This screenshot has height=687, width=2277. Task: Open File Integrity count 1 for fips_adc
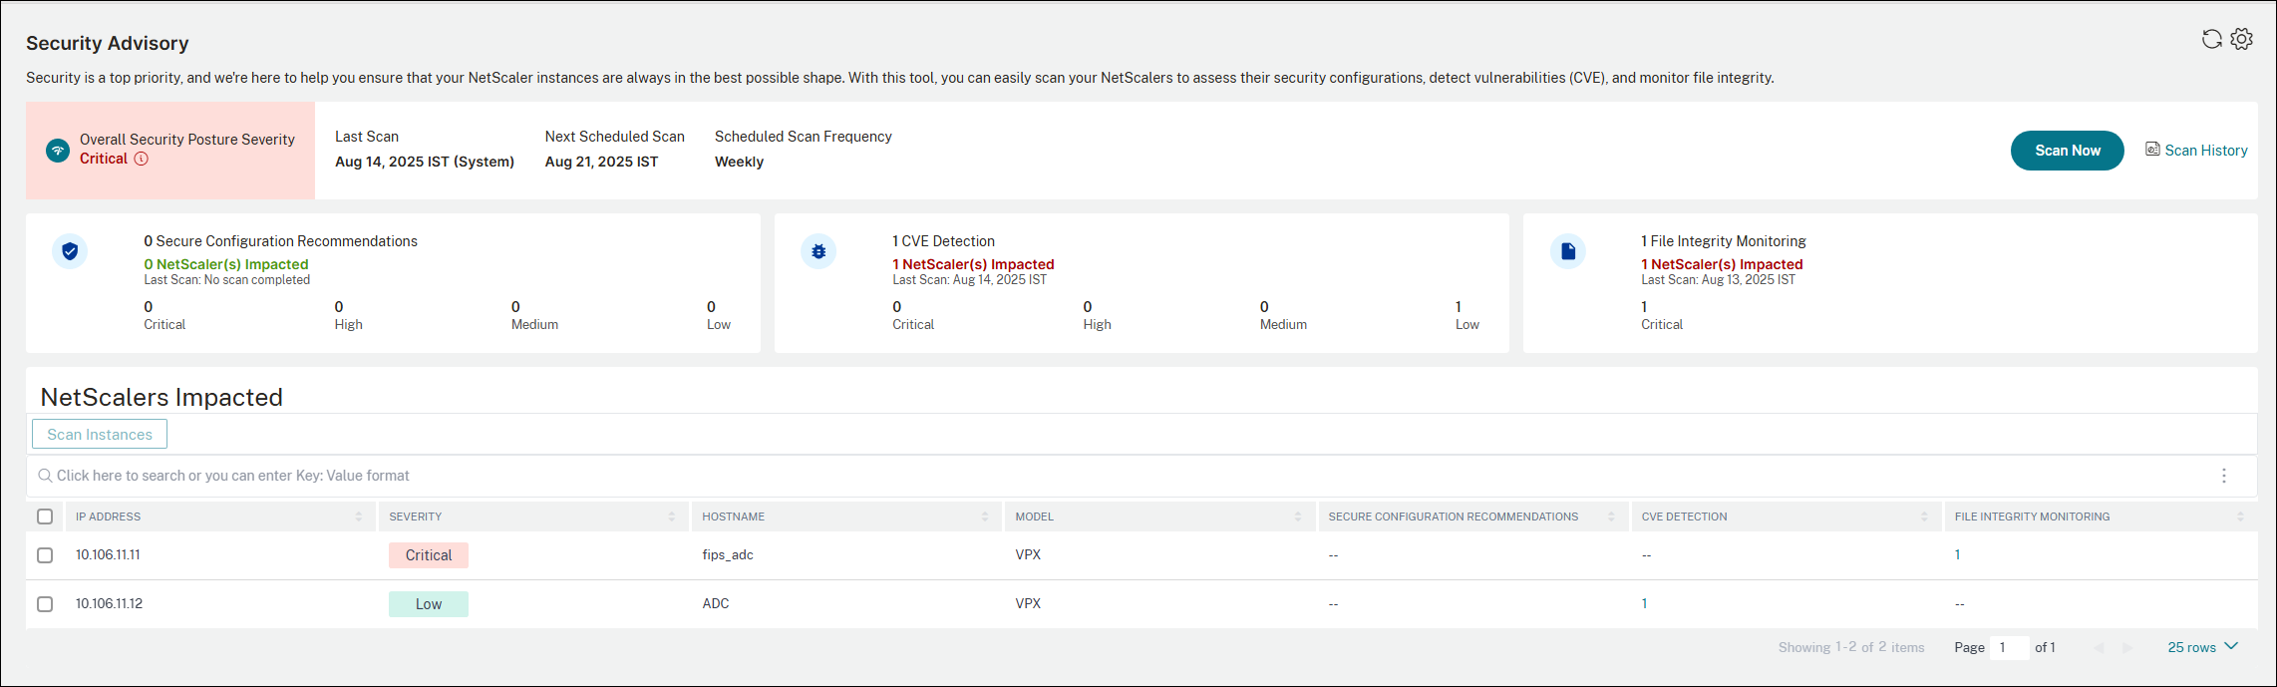pyautogui.click(x=1957, y=554)
